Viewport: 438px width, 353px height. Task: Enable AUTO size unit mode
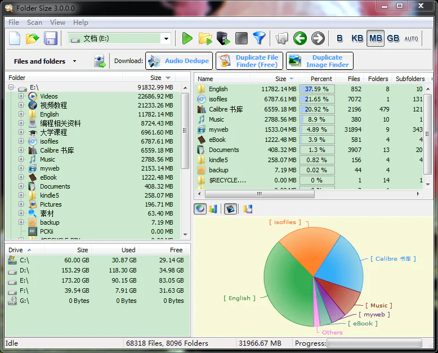pos(412,38)
